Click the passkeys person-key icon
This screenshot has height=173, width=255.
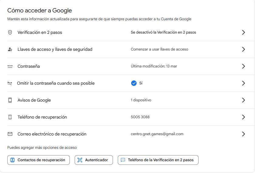[x=10, y=49]
